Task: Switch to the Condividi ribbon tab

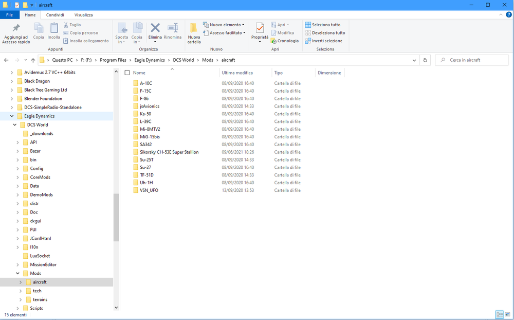Action: pos(55,15)
